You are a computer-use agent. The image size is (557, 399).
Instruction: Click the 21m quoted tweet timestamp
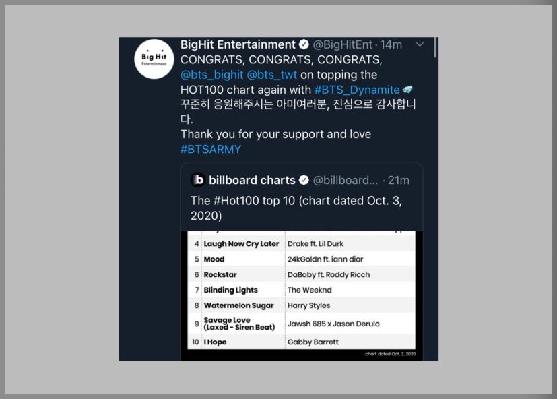(x=399, y=181)
